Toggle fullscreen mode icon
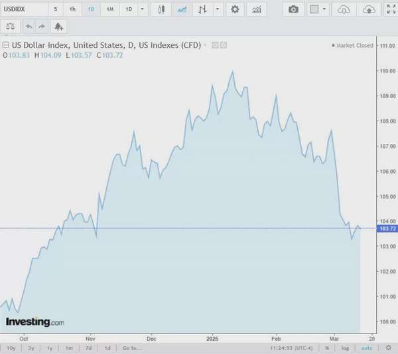 point(391,9)
